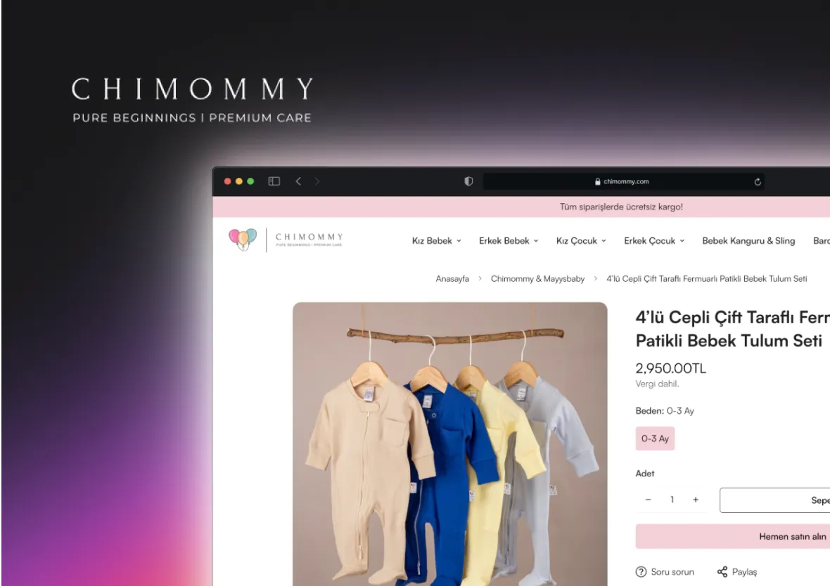
Task: Click the Soru sorun question icon
Action: tap(641, 572)
